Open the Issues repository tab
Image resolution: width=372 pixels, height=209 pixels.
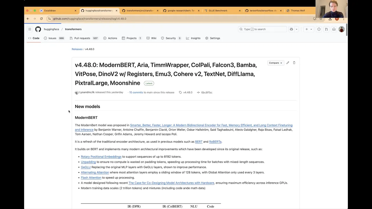54,38
